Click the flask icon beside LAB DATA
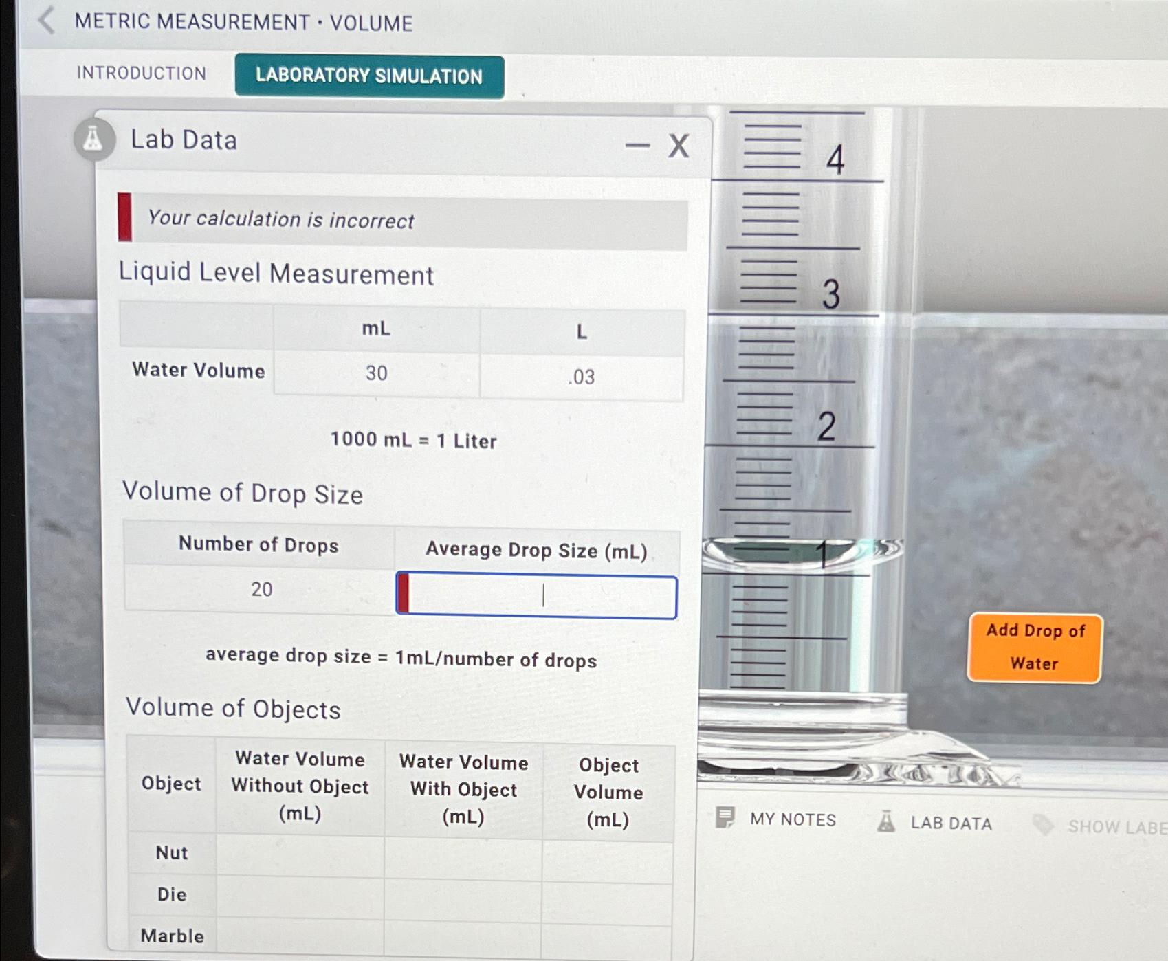This screenshot has height=961, width=1168. [887, 821]
